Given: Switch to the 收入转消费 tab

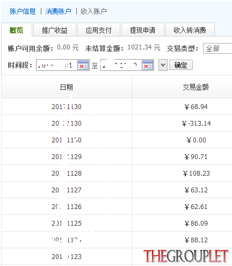Looking at the screenshot, I should pyautogui.click(x=190, y=30).
